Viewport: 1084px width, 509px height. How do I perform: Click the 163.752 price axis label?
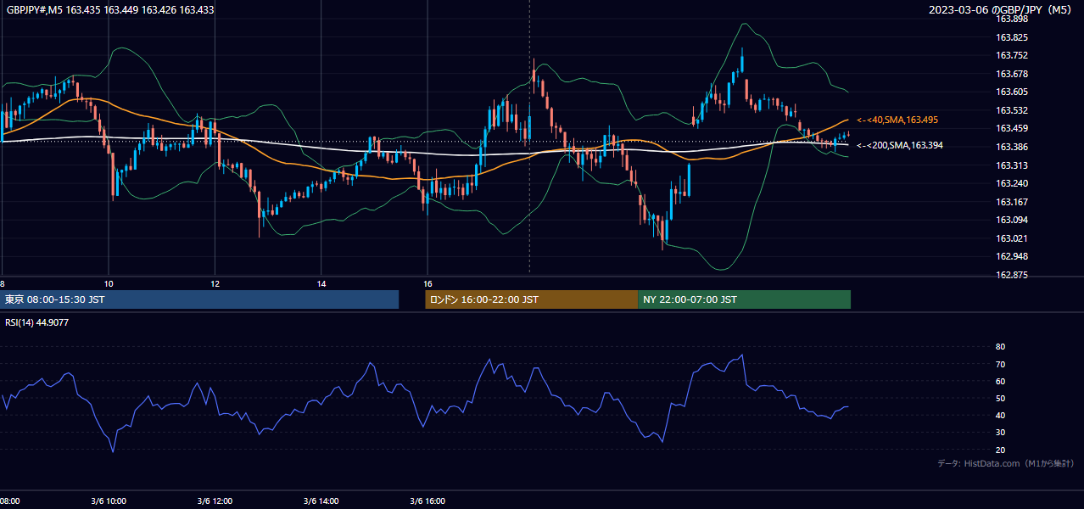(x=1012, y=56)
